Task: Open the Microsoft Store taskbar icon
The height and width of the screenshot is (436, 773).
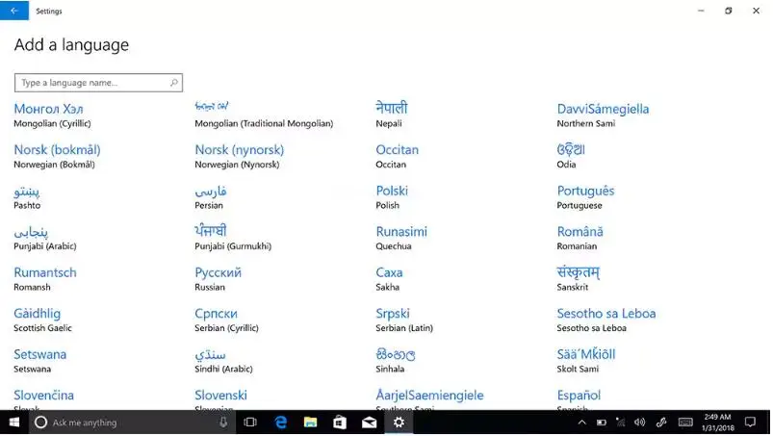Action: click(340, 423)
